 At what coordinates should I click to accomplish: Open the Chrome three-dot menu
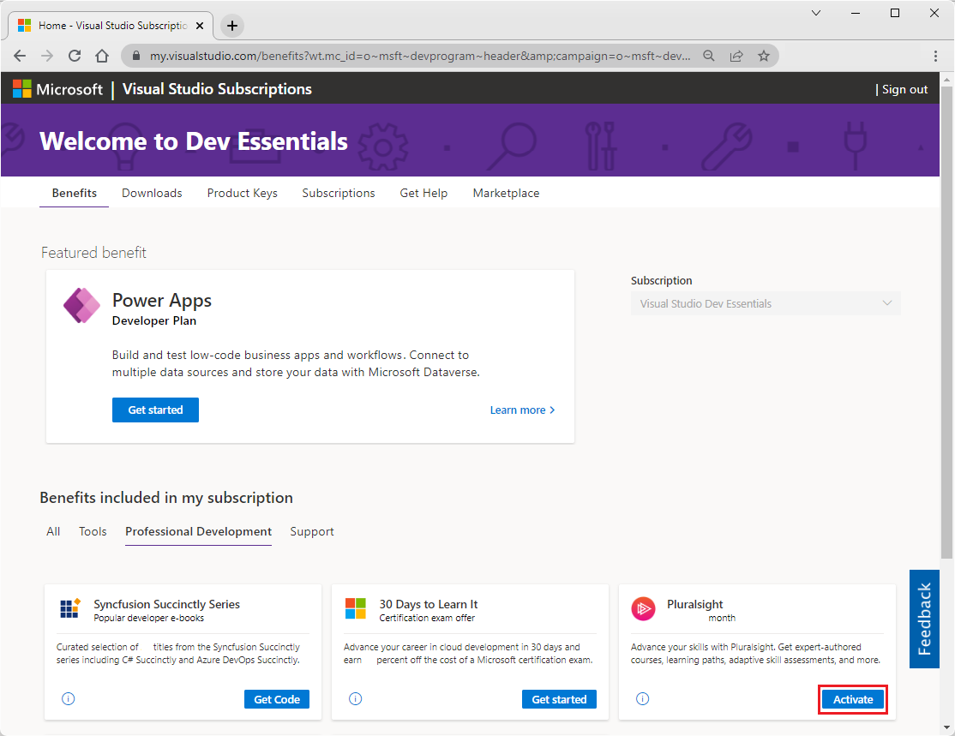pos(935,56)
